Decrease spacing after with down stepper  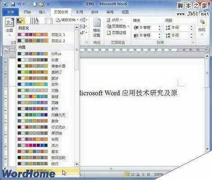pyautogui.click(x=191, y=37)
